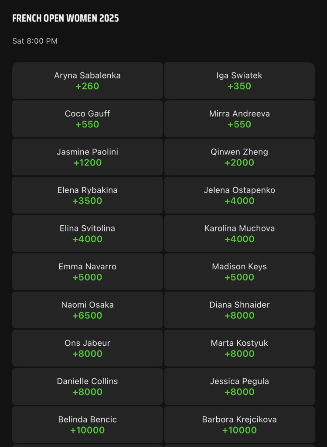327x447 pixels.
Task: Add Ons Jabeur +8000 selection
Action: pos(88,348)
